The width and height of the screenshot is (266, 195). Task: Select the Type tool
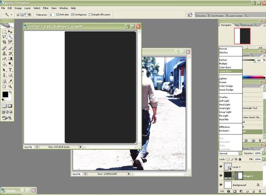coord(10,70)
